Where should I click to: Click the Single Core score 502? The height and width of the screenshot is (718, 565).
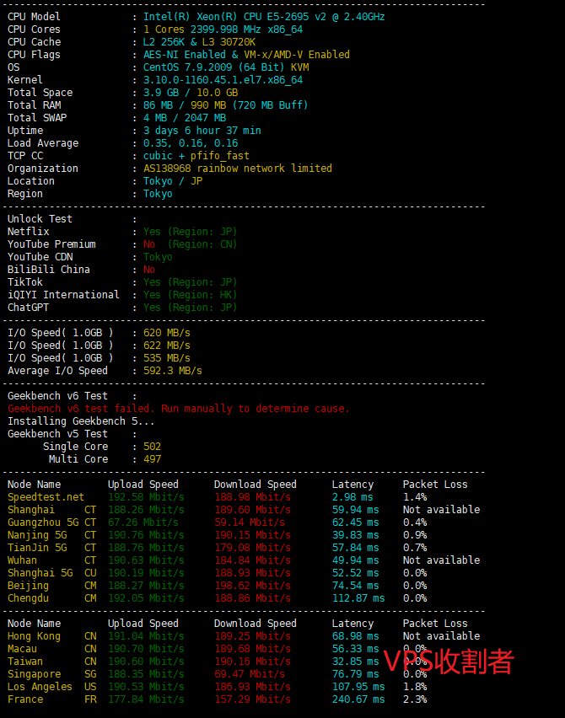point(152,447)
